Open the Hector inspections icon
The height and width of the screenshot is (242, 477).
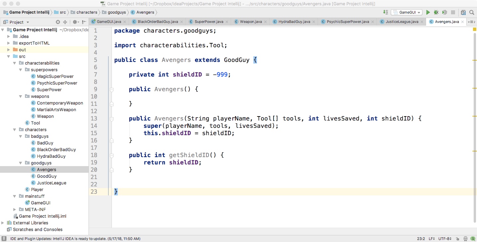pos(465,239)
